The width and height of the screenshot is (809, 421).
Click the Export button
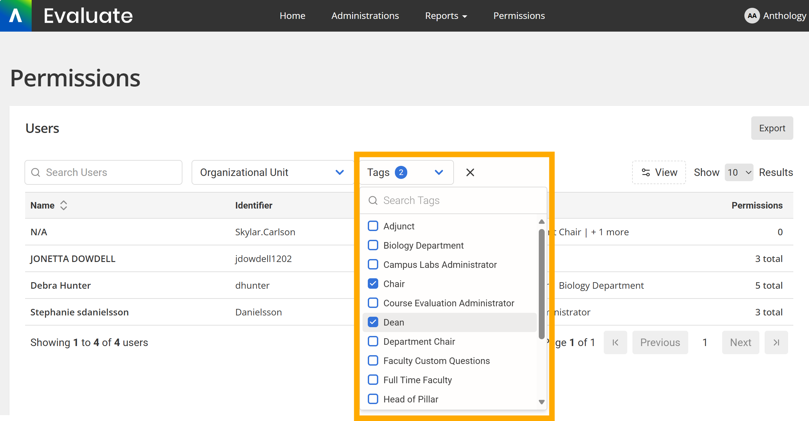pos(772,128)
